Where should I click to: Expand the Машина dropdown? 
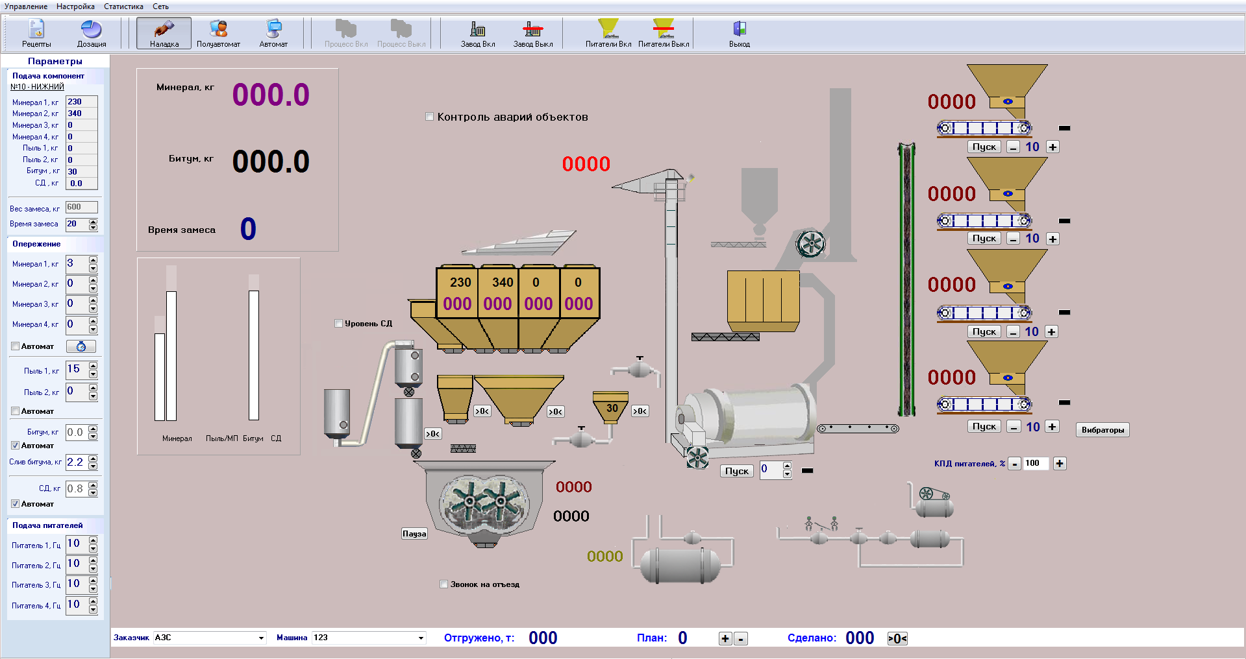point(421,638)
